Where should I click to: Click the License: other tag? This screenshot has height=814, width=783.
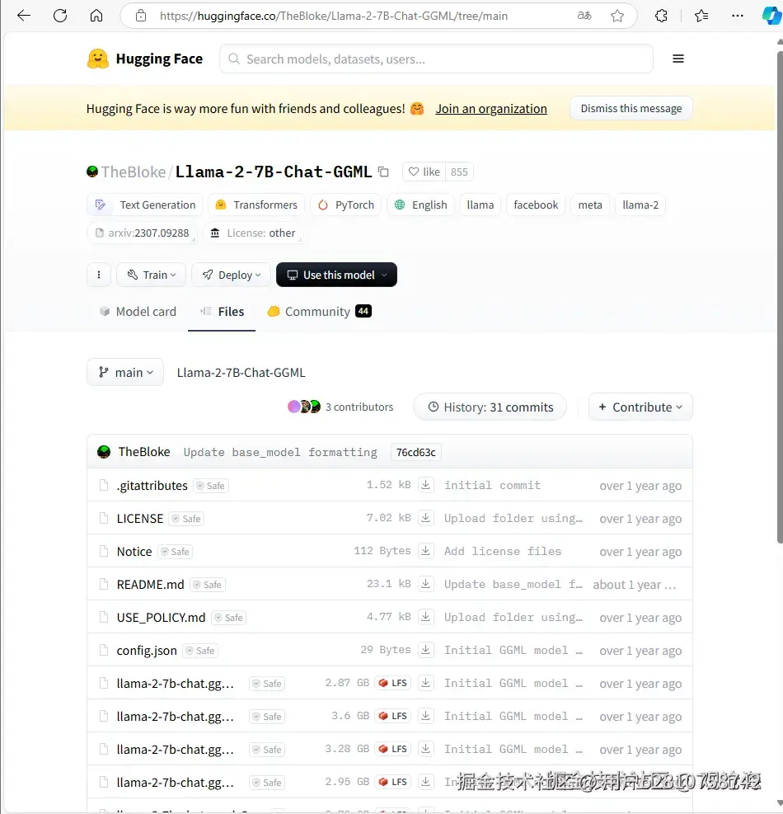click(253, 233)
